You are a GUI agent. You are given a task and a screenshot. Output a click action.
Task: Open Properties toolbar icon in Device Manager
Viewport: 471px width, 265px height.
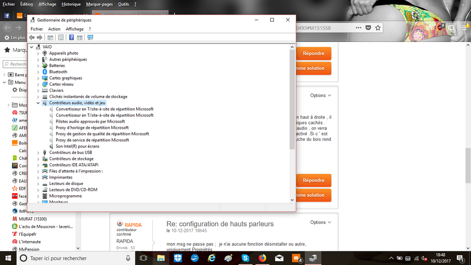pyautogui.click(x=61, y=38)
